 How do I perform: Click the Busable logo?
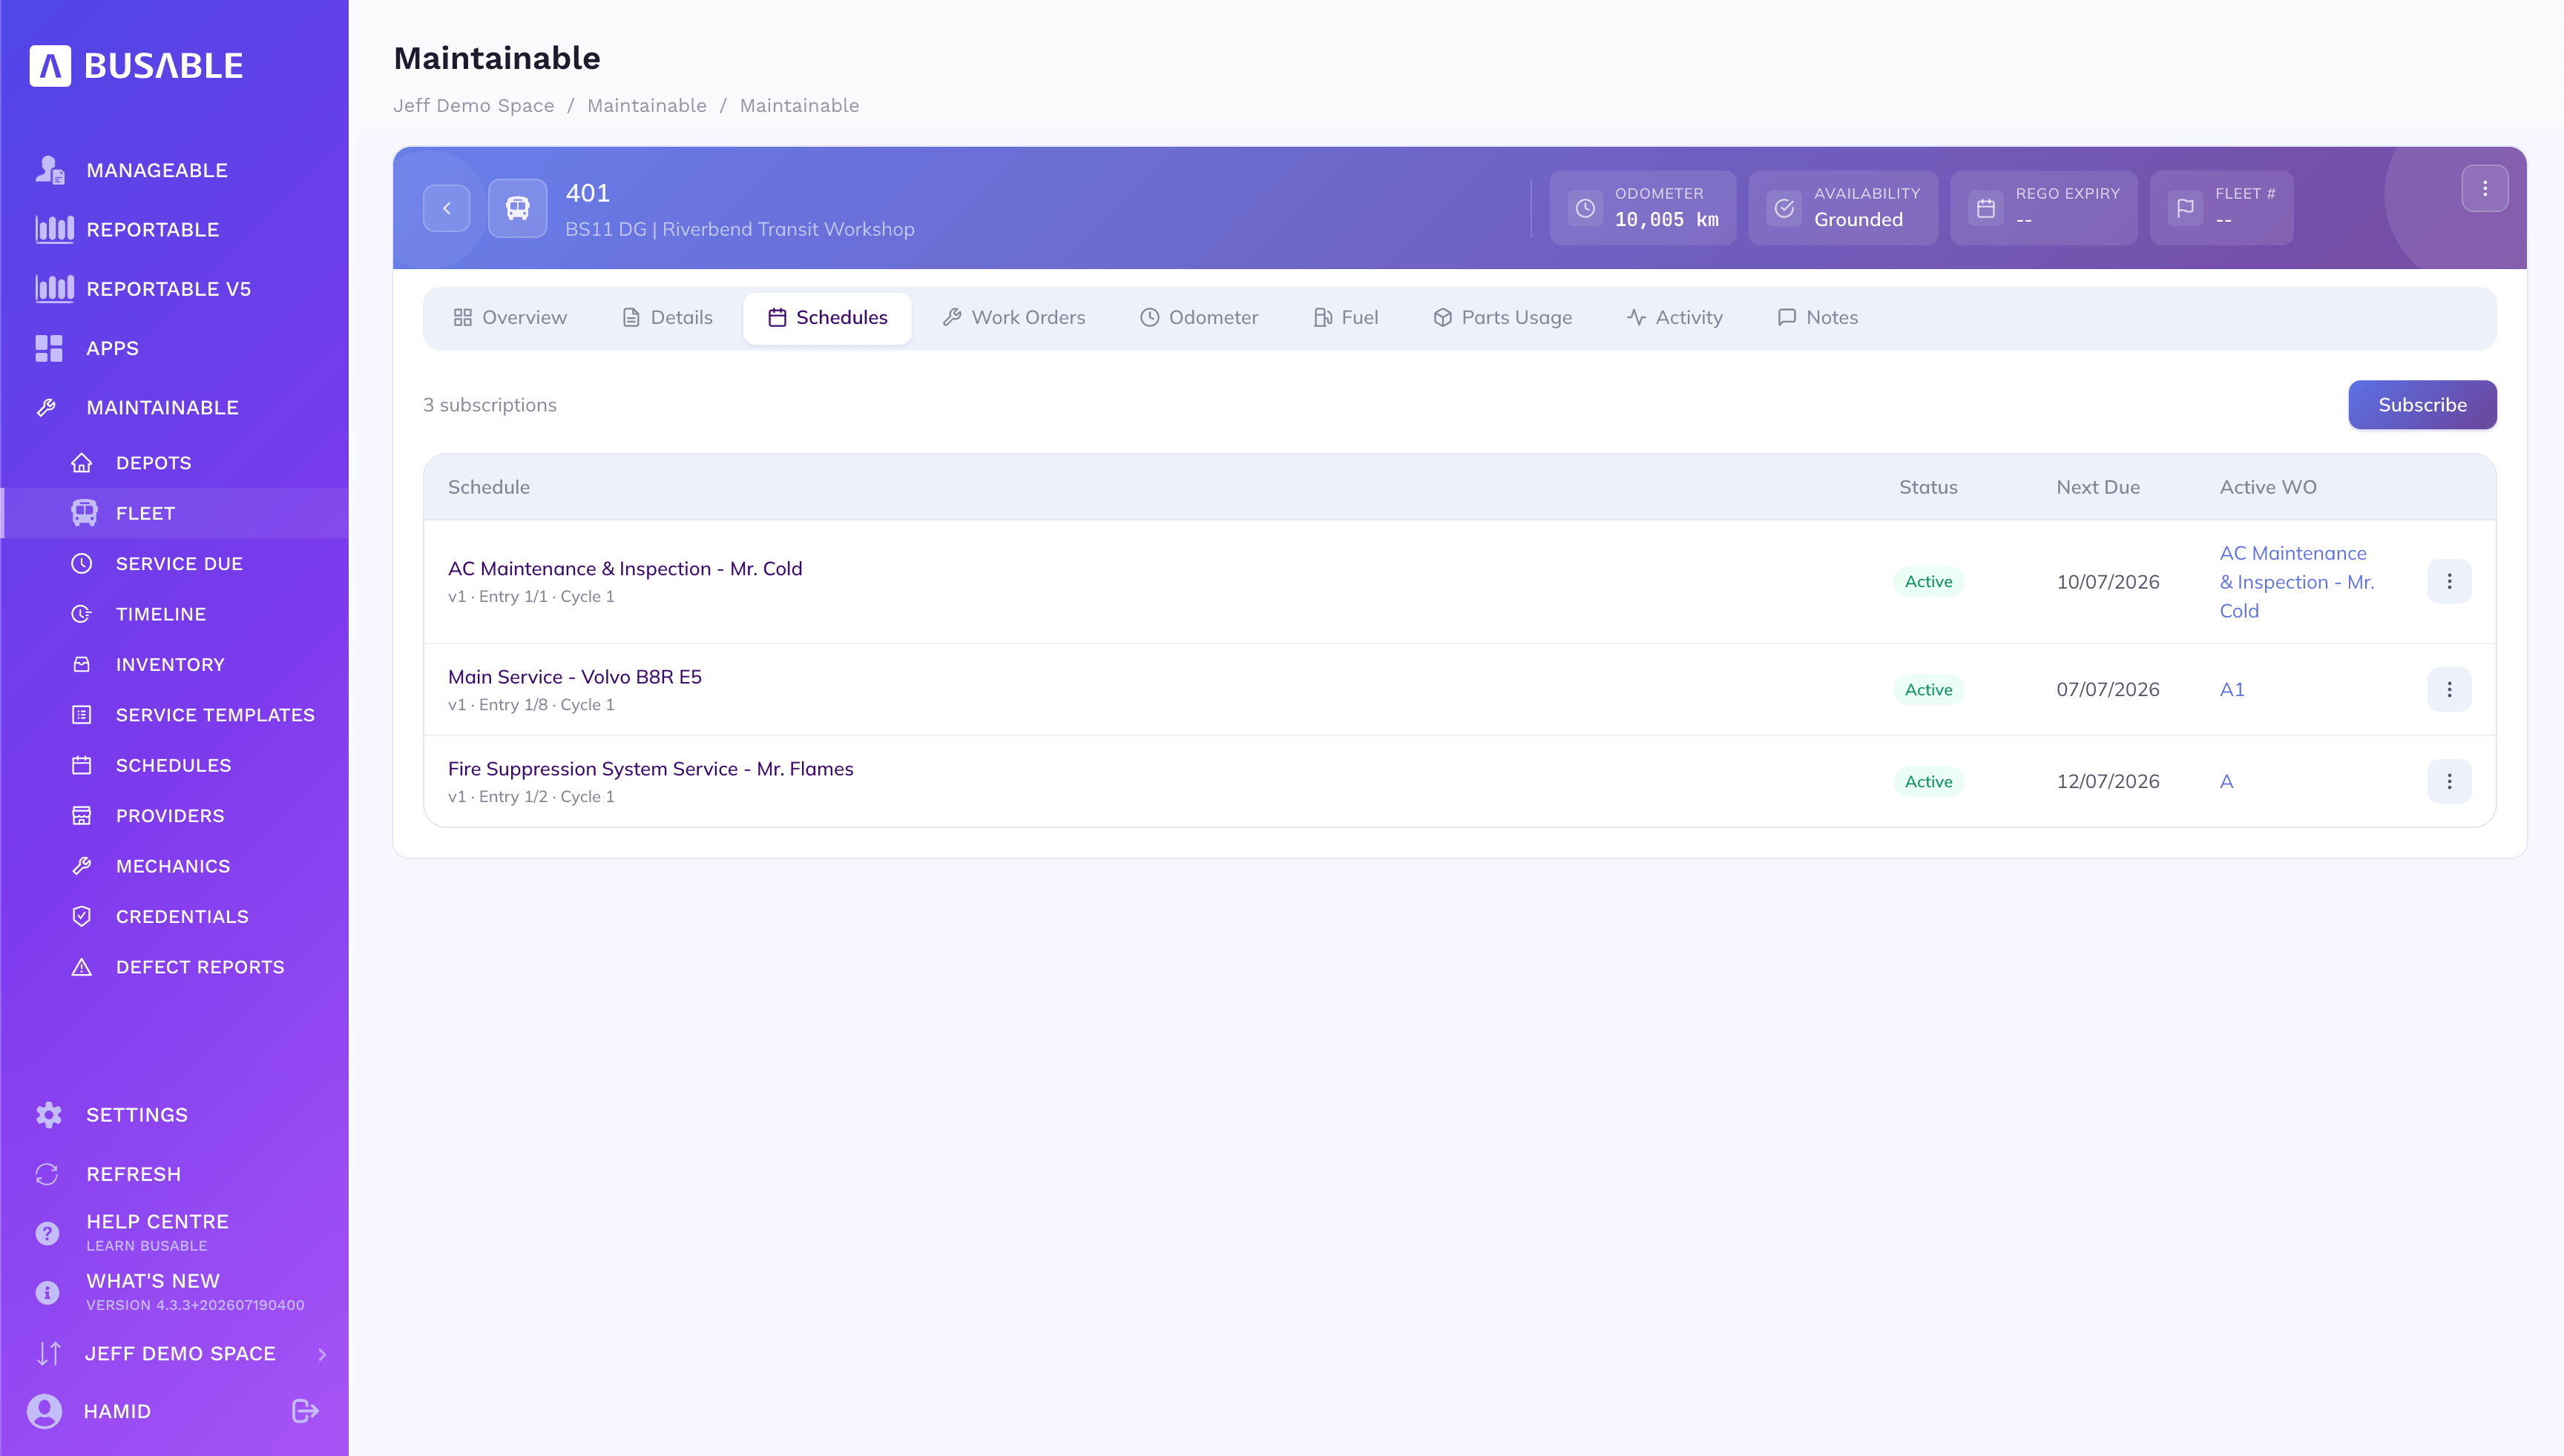[136, 66]
